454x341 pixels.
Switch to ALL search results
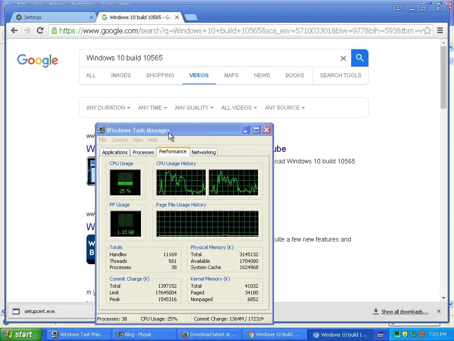[x=91, y=75]
